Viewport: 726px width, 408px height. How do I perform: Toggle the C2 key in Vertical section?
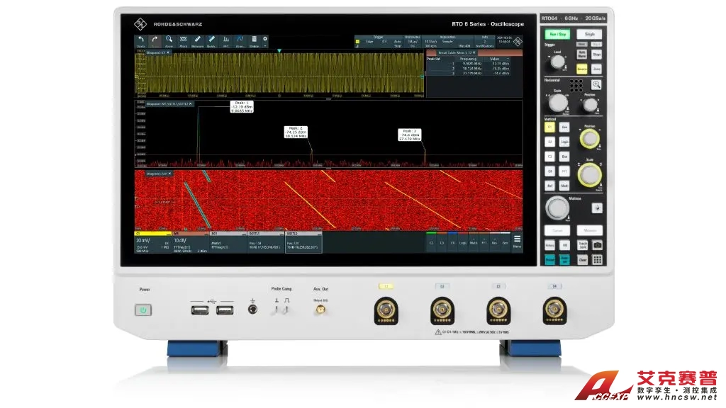(x=549, y=142)
